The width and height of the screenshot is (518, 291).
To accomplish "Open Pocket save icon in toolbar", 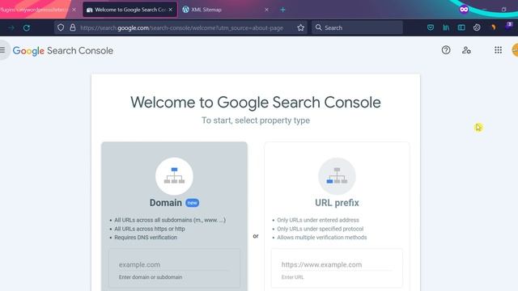I will (431, 27).
